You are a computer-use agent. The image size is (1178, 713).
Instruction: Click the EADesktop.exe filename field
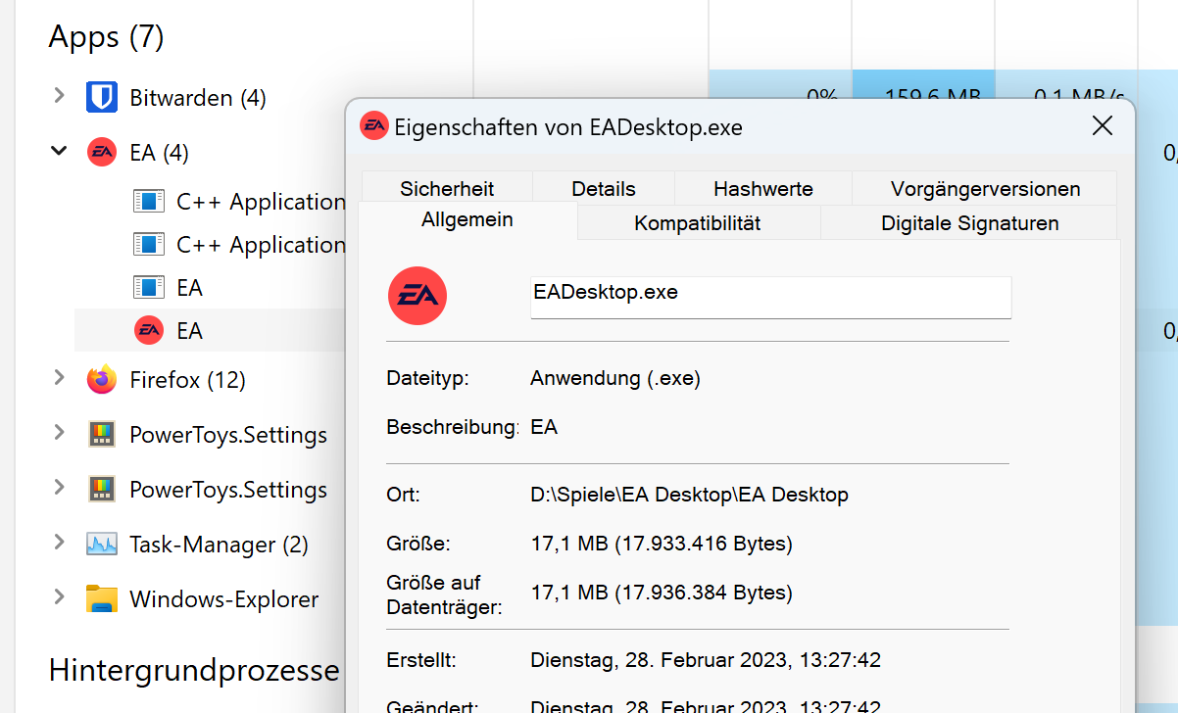point(770,297)
